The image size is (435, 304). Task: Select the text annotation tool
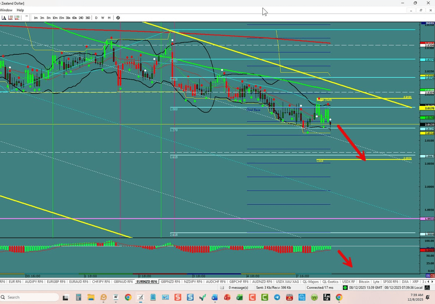point(4,17)
